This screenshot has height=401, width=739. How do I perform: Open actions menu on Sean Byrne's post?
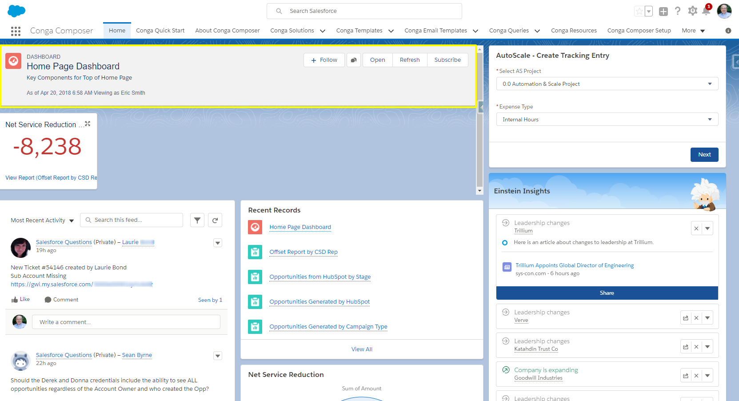coord(218,356)
